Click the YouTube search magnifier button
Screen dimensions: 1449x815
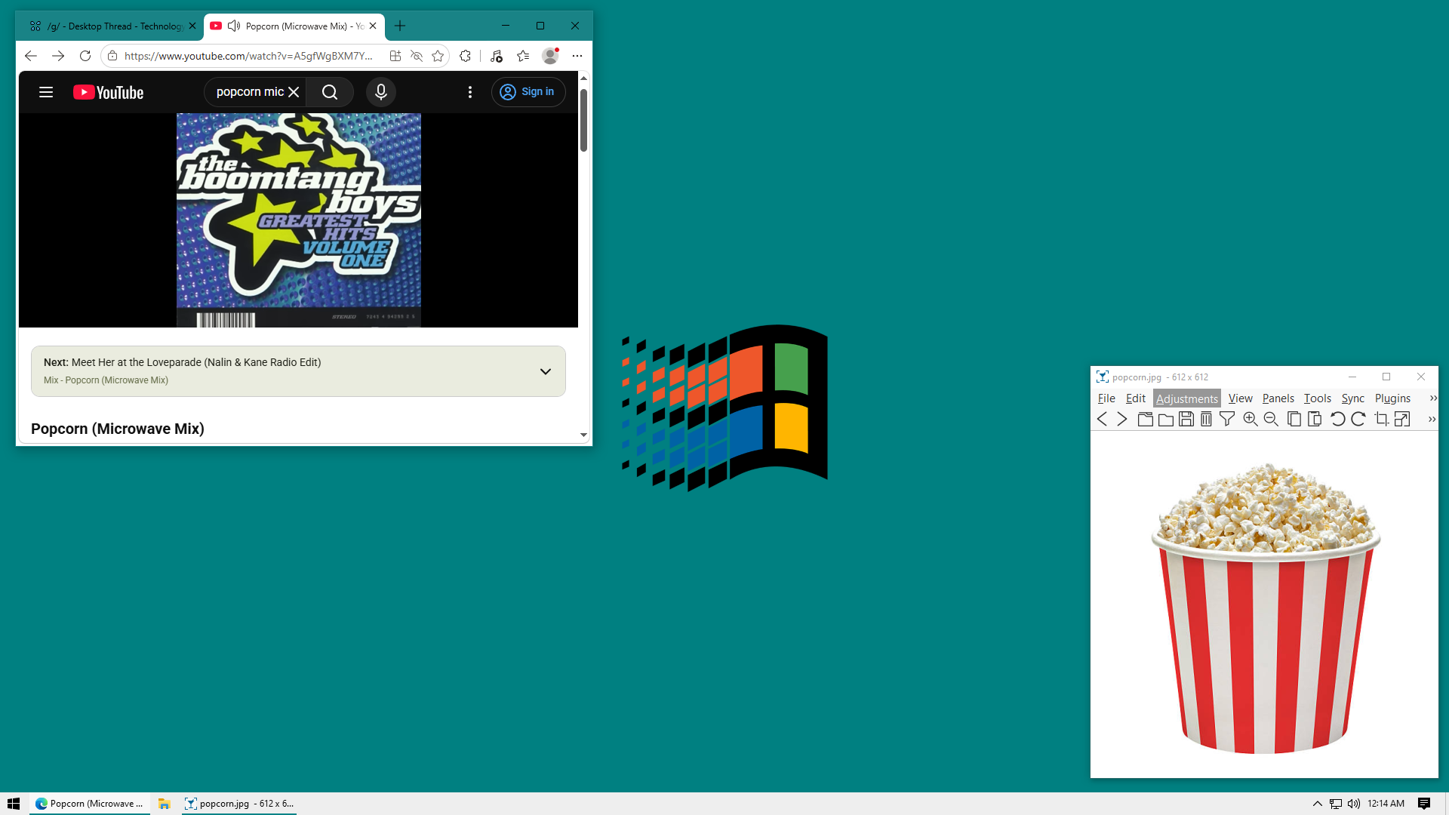(x=330, y=92)
